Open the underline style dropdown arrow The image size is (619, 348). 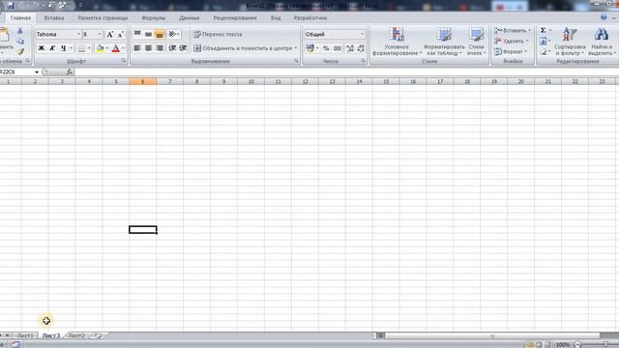71,48
